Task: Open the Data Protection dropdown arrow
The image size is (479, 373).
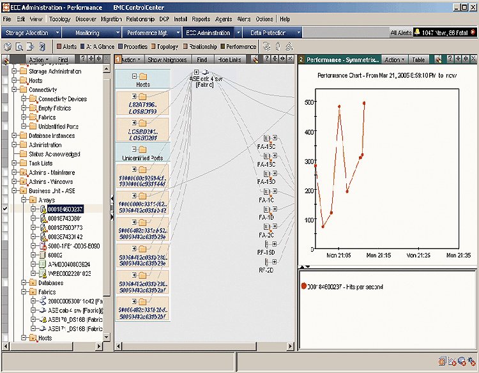Action: [x=299, y=33]
